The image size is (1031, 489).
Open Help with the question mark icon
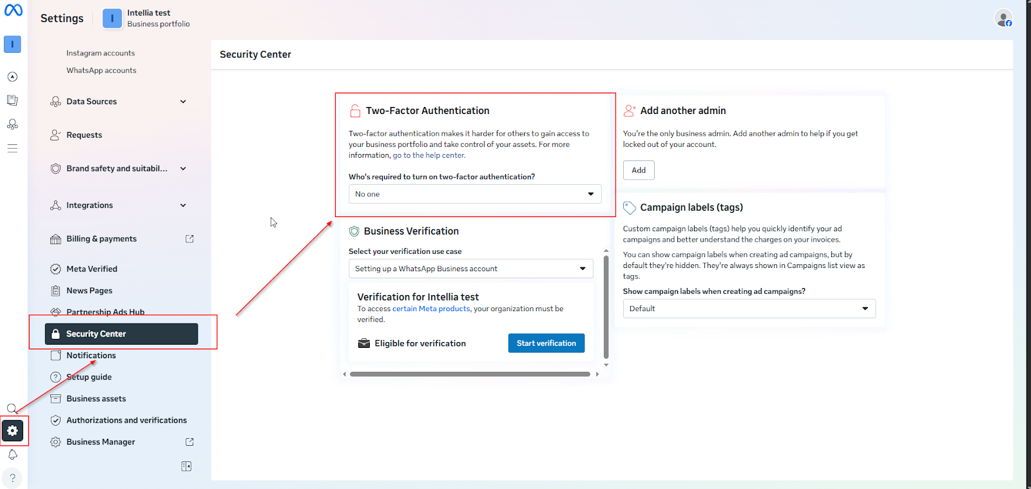[12, 478]
